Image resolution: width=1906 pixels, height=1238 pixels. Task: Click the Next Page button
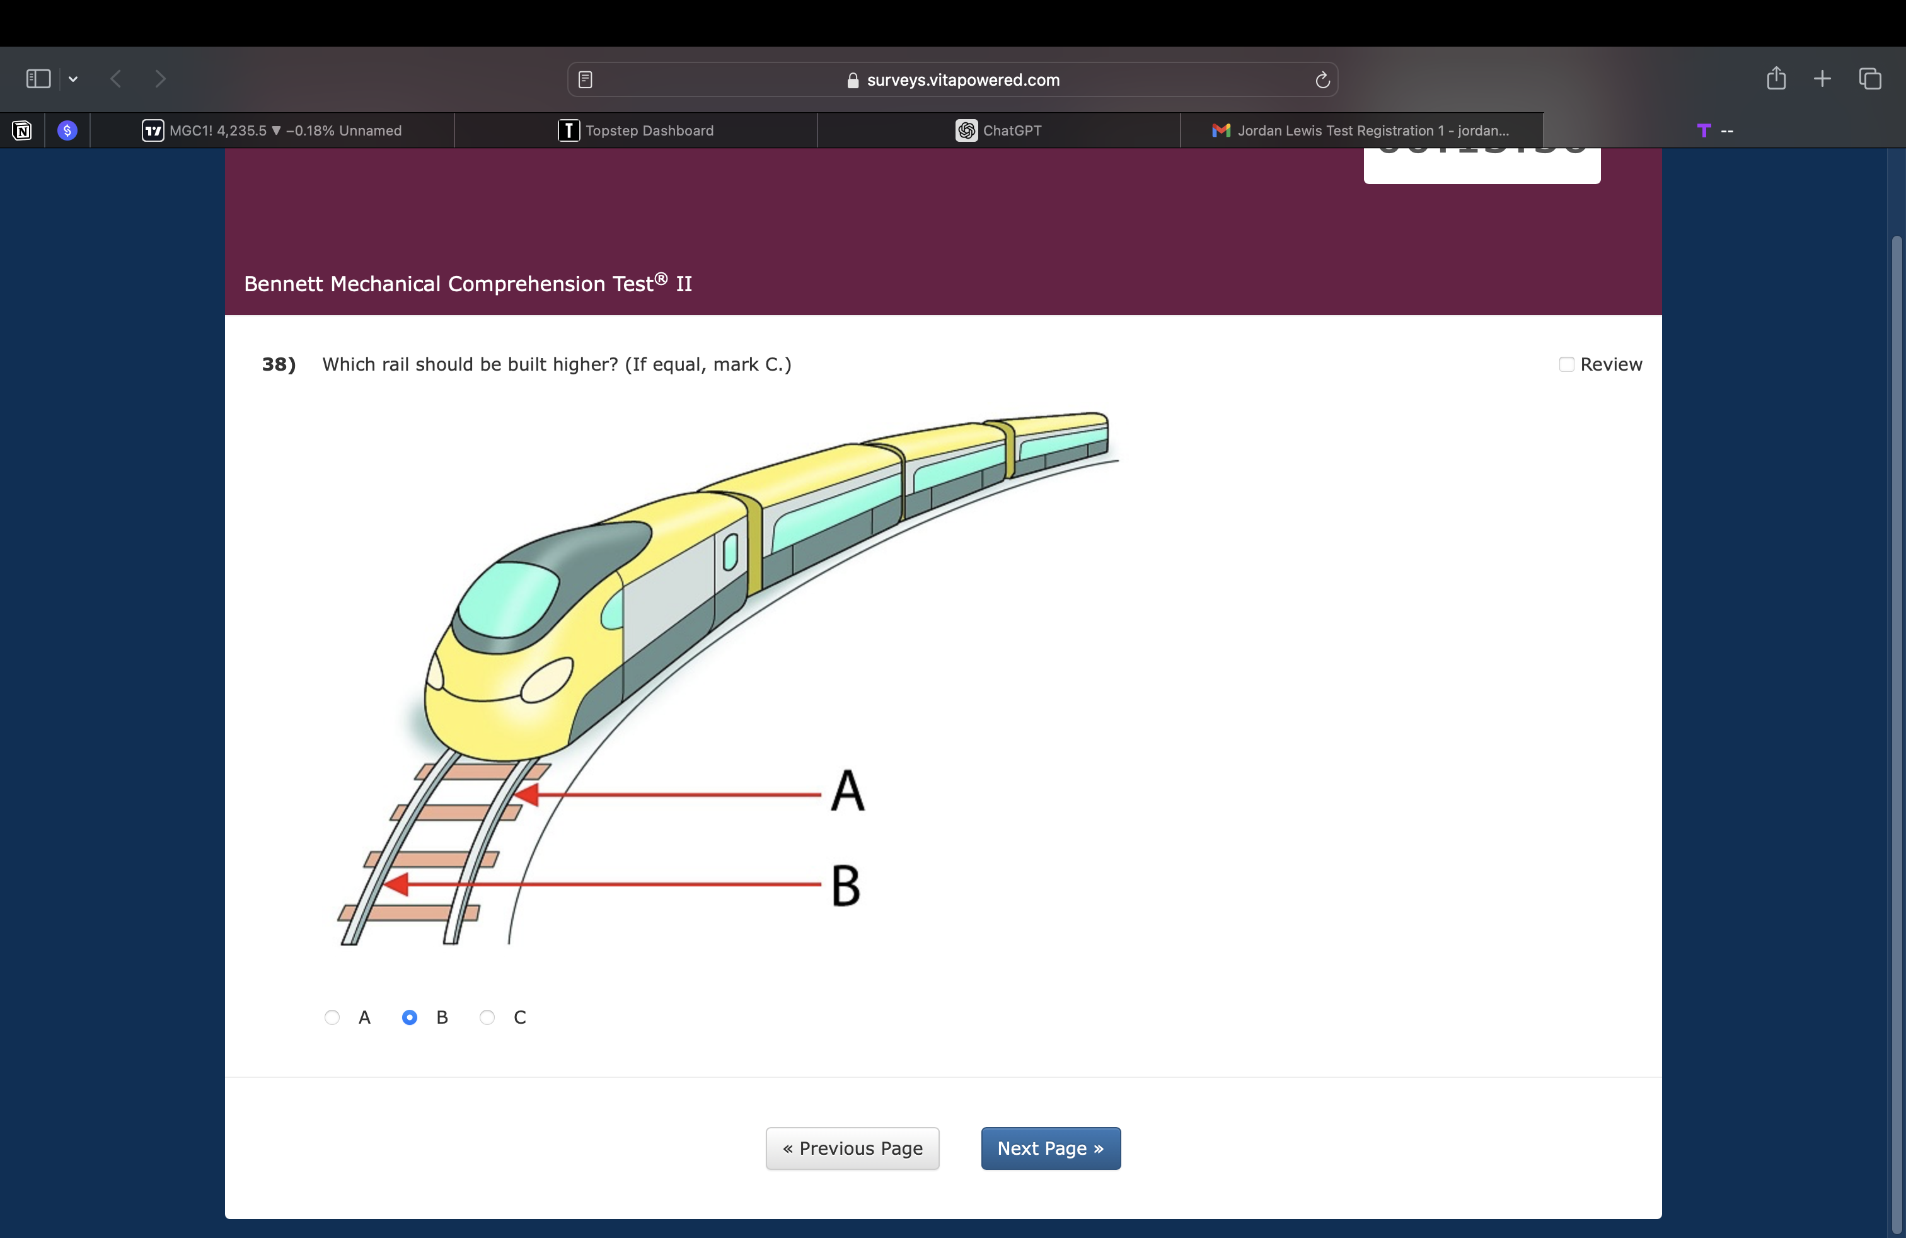(1050, 1148)
